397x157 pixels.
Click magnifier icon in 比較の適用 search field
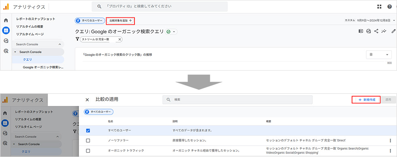pyautogui.click(x=169, y=100)
